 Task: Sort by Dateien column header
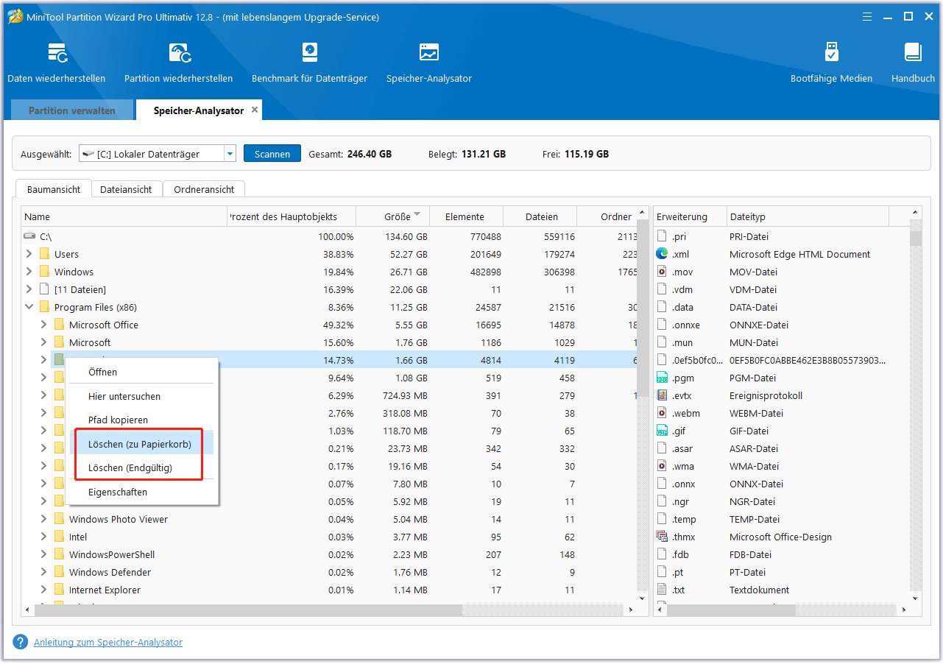(540, 216)
